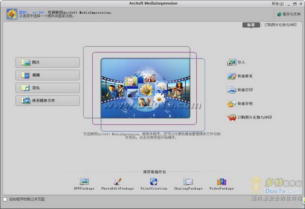Screen dimensions: 305x209
Task: Open the VideoPackage plugin icon
Action: 222,181
